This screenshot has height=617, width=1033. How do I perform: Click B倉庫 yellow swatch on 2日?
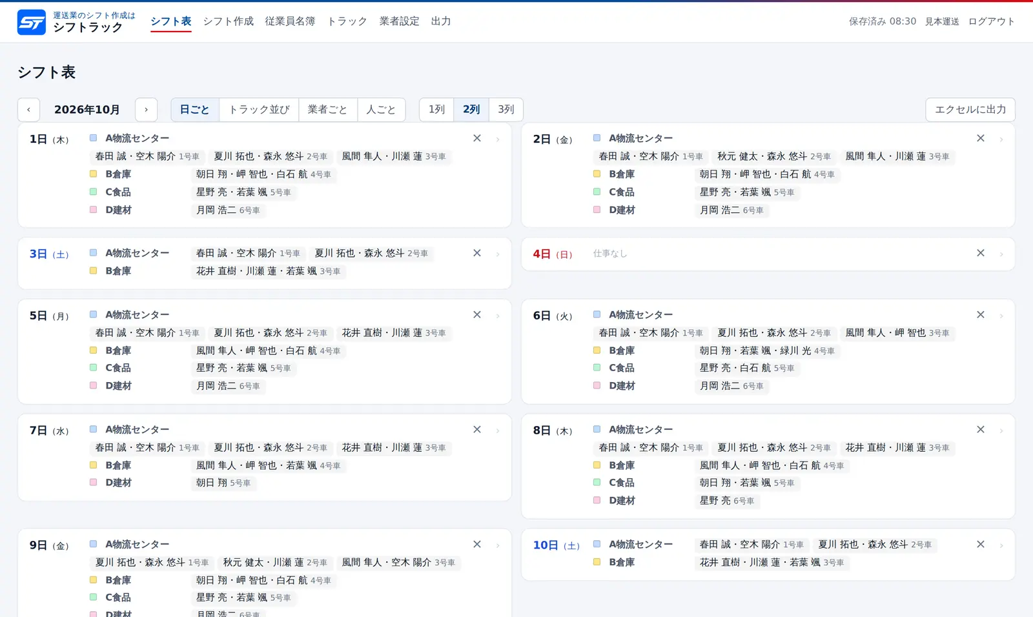[597, 174]
